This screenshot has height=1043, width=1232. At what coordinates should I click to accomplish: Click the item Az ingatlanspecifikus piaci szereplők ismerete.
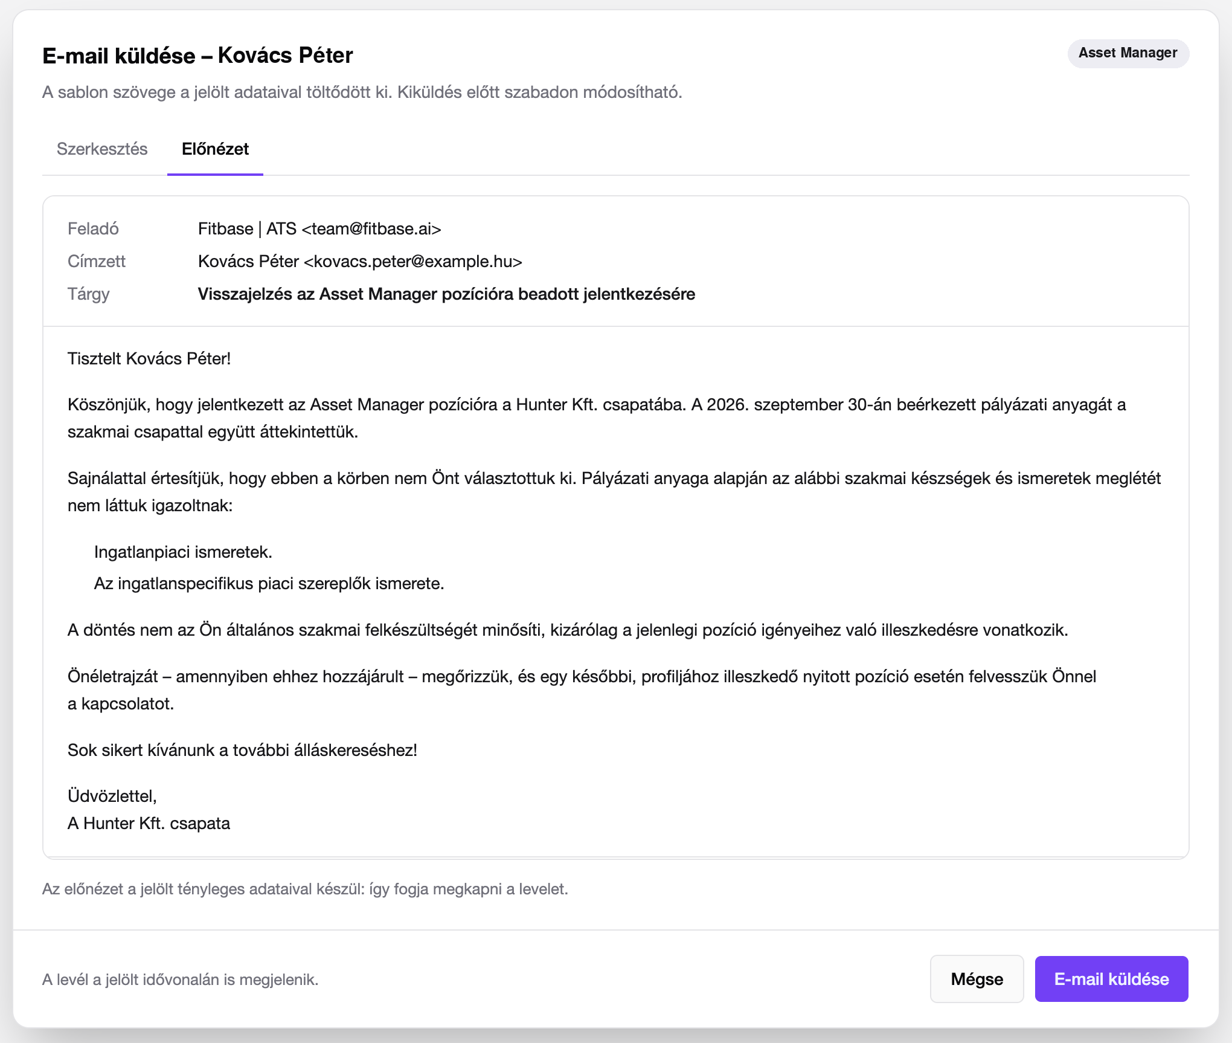click(269, 584)
